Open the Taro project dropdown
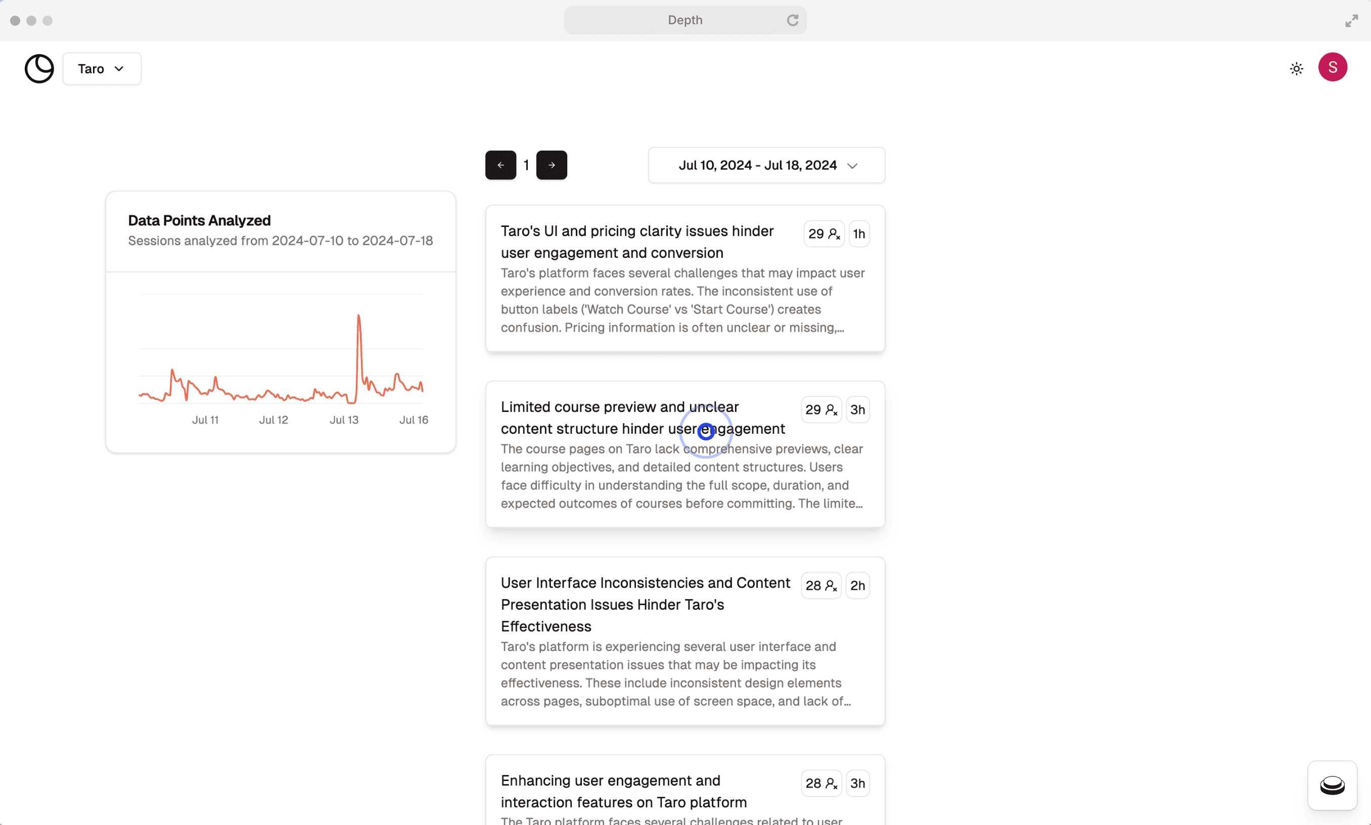Screen dimensions: 1371x825 pyautogui.click(x=102, y=69)
